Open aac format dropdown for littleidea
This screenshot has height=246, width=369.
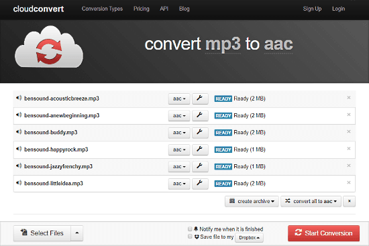[x=179, y=184]
